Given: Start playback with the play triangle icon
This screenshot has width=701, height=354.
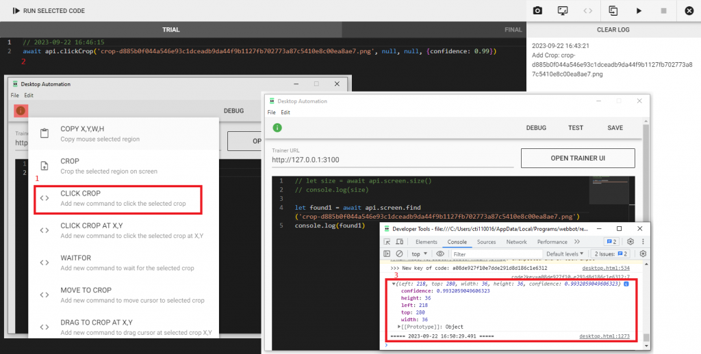Looking at the screenshot, I should point(639,11).
